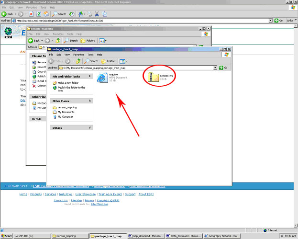The width and height of the screenshot is (298, 239).
Task: Click Search in Internet Explorer toolbar
Action: click(x=59, y=14)
